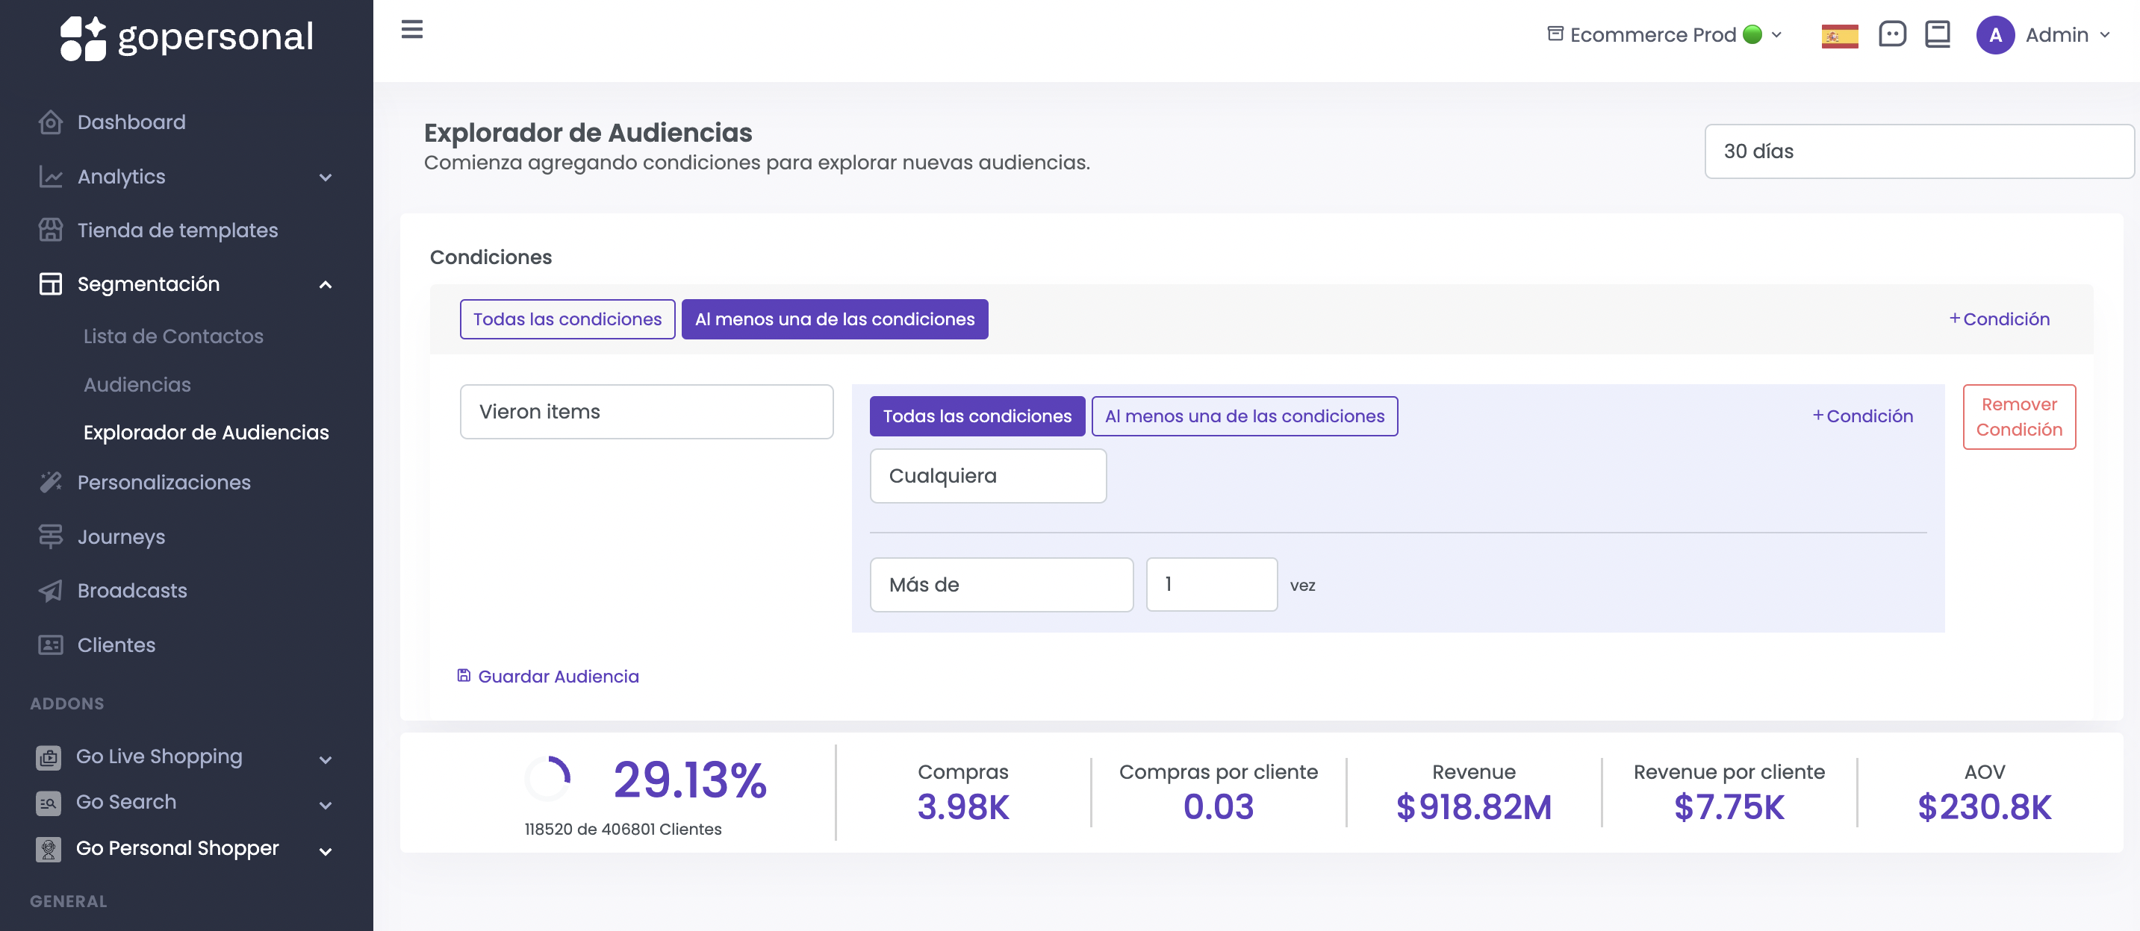2140x931 pixels.
Task: Open the 'Vieron items' condition dropdown
Action: pyautogui.click(x=645, y=412)
